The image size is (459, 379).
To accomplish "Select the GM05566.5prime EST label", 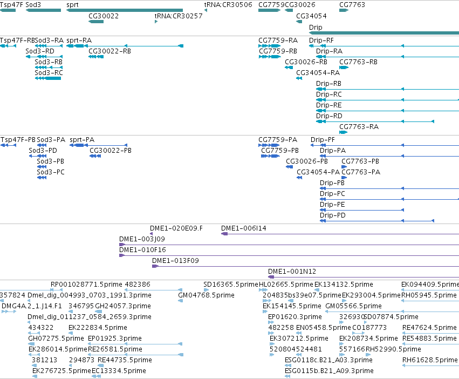I will pyautogui.click(x=354, y=306).
